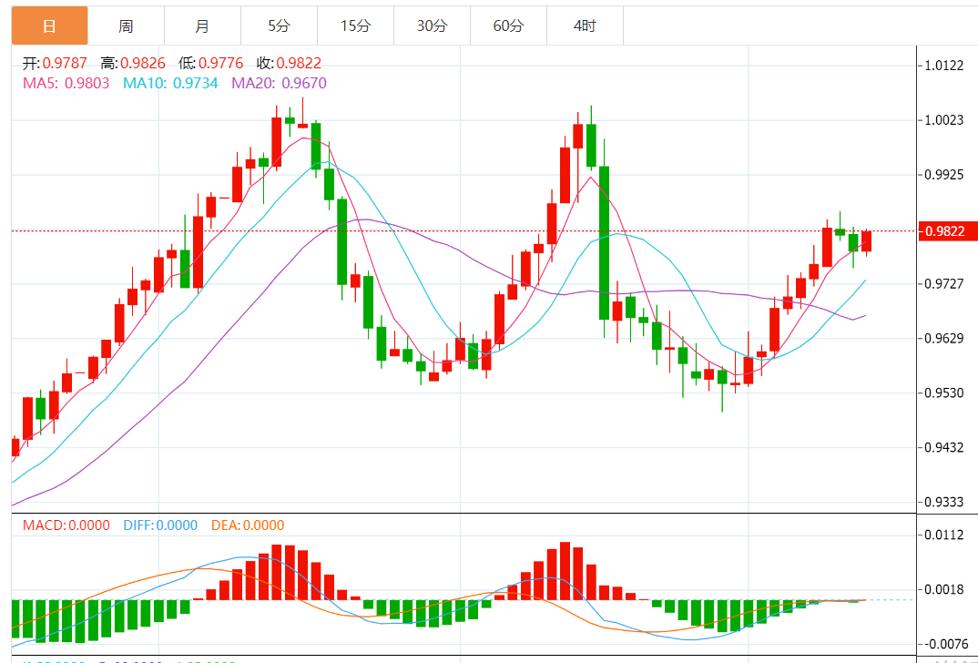Switch to the 周 weekly tab

click(x=126, y=26)
